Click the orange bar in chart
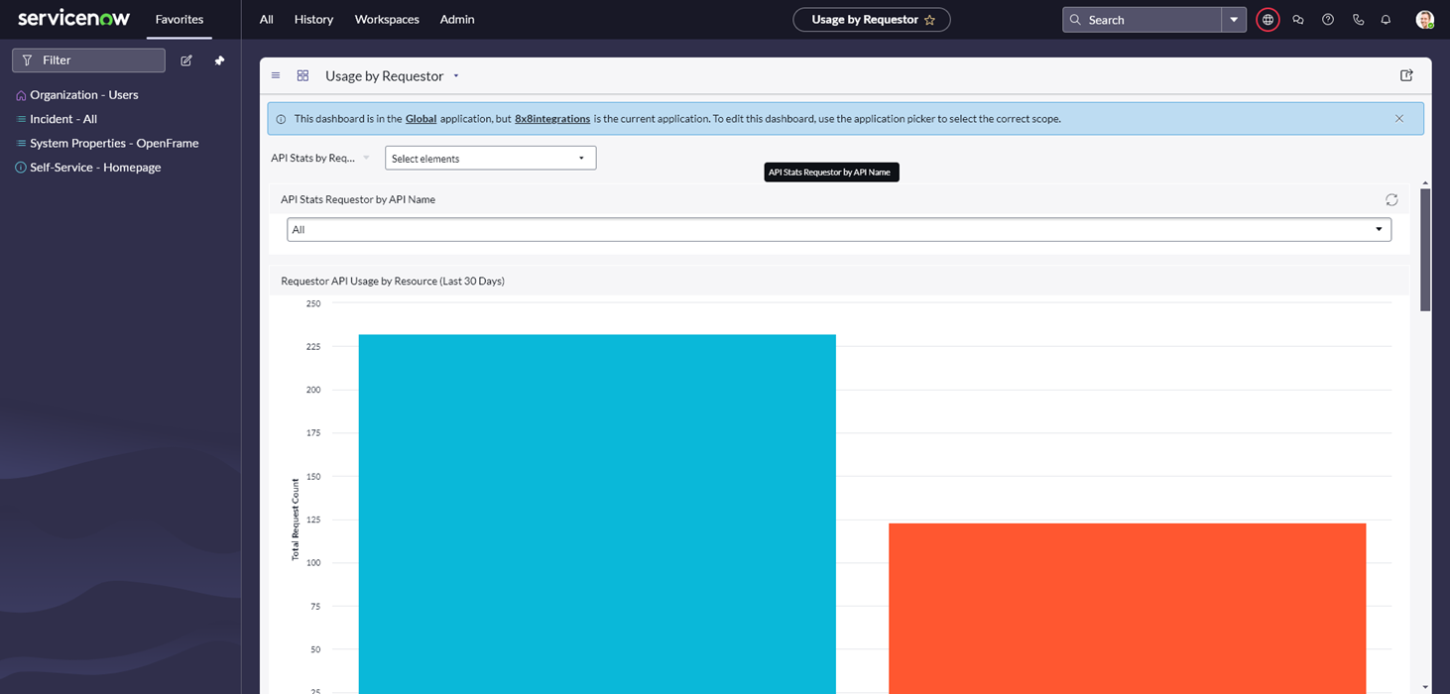The image size is (1450, 694). [x=1128, y=608]
